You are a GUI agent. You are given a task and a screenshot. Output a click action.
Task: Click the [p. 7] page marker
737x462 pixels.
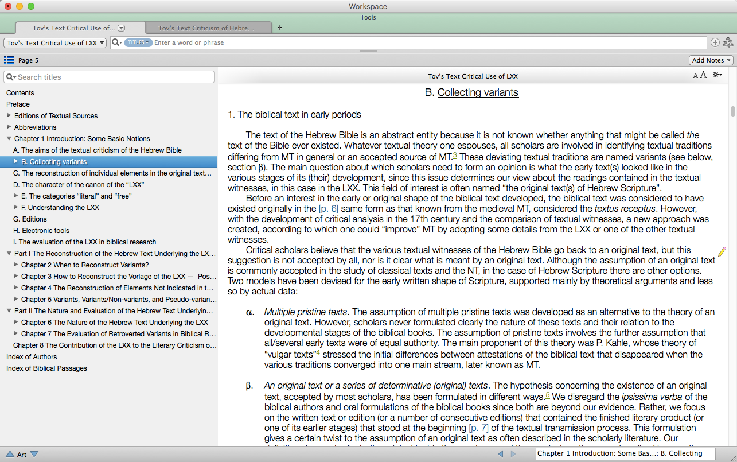pyautogui.click(x=480, y=428)
